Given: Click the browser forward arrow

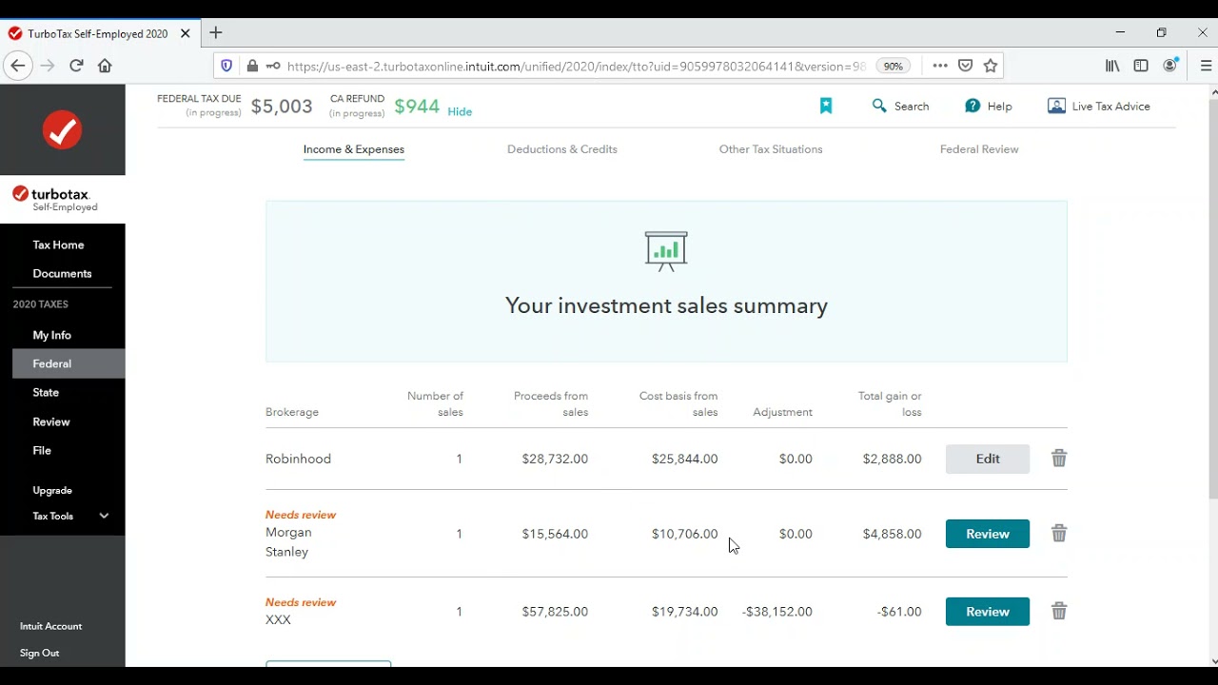Looking at the screenshot, I should (x=48, y=66).
